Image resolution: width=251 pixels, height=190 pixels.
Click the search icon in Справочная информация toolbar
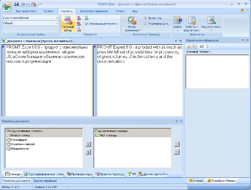189,47
